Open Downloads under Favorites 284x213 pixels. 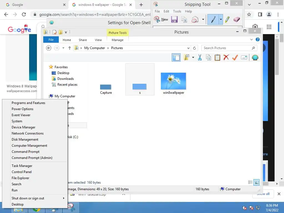[65, 79]
